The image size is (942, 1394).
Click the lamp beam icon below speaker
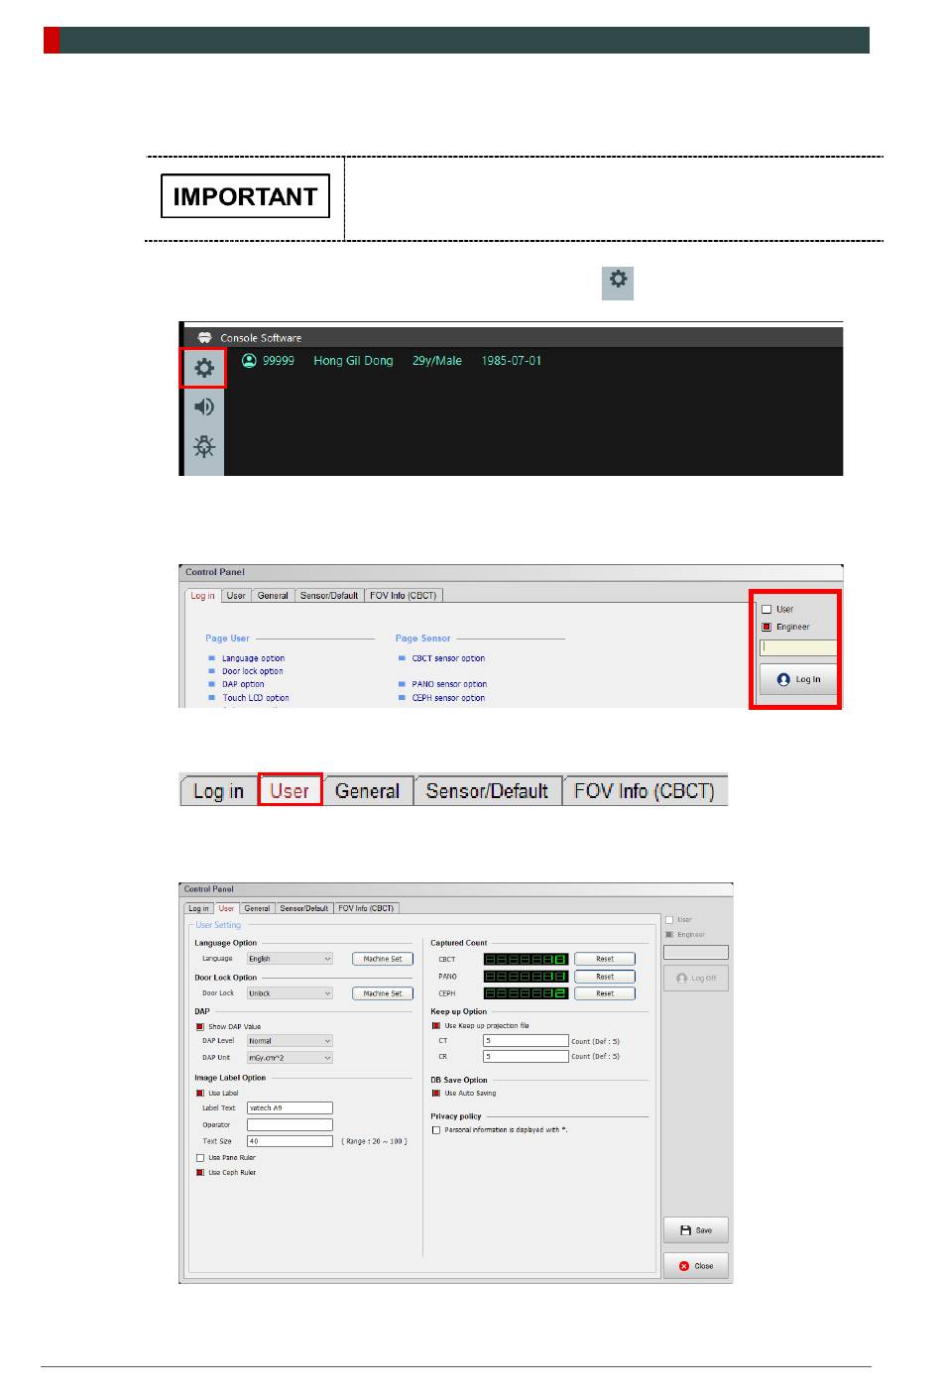click(204, 446)
